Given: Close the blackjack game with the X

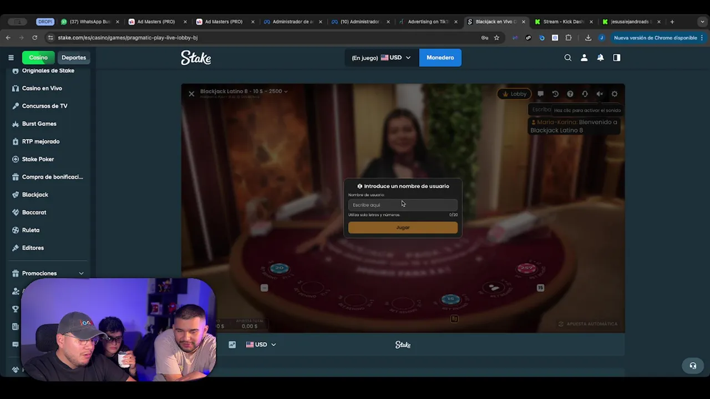Looking at the screenshot, I should (x=191, y=94).
